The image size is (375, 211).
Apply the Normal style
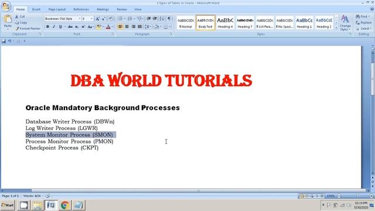coord(186,23)
